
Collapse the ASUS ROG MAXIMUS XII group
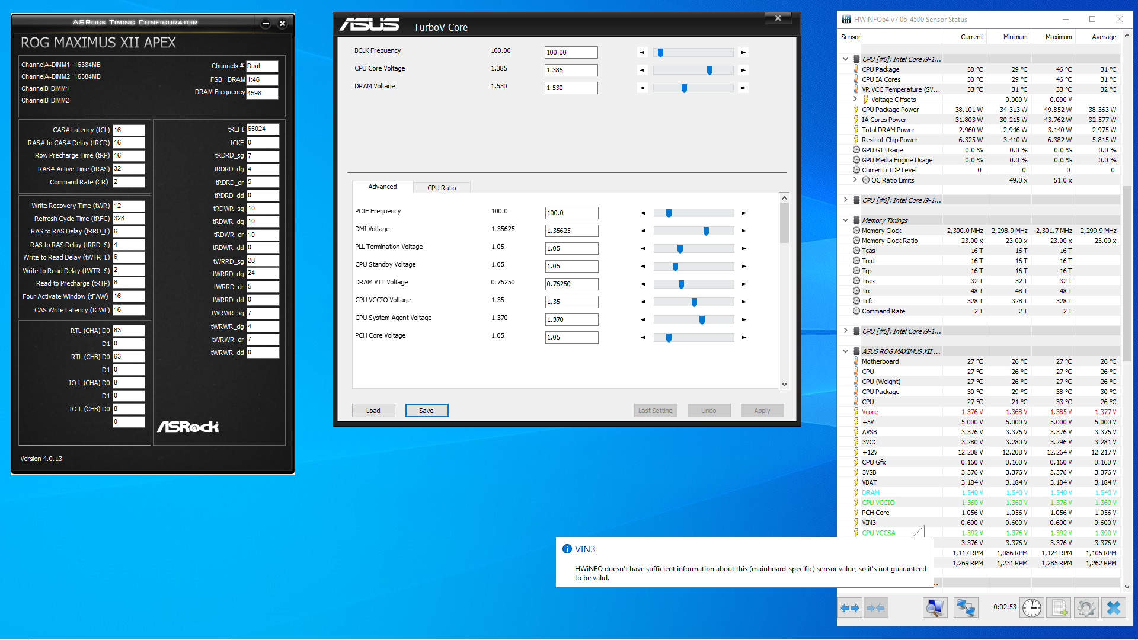click(845, 351)
